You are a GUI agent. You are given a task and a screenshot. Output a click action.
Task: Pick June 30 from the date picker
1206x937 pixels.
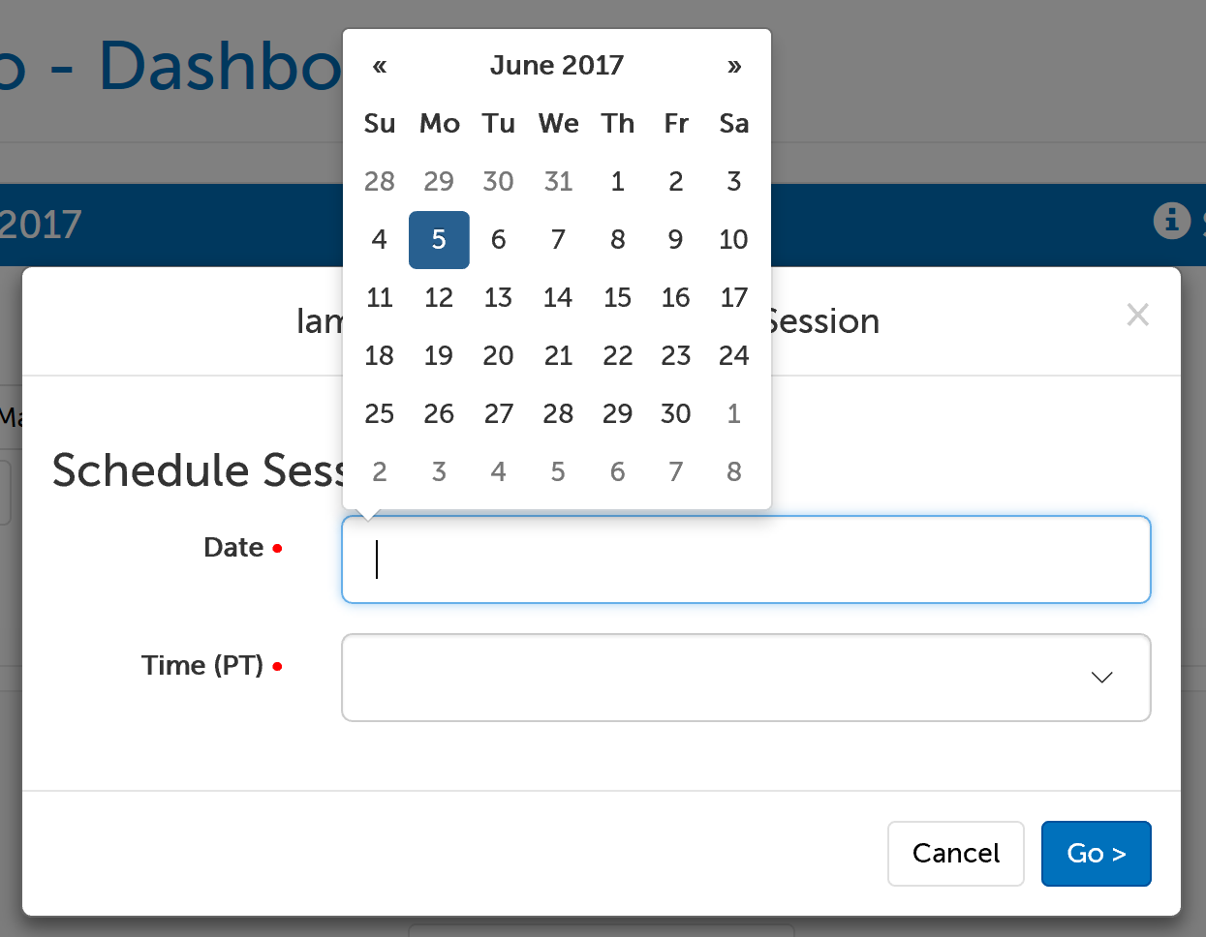click(x=675, y=413)
